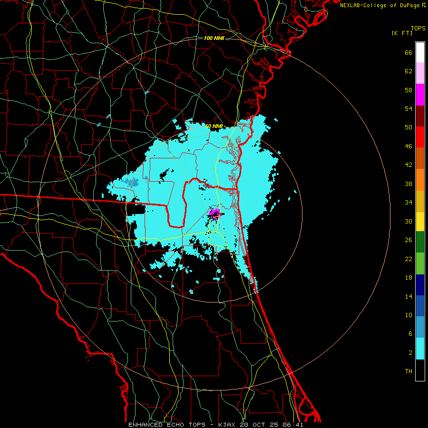Click the '50 NMI' range ring label
The width and height of the screenshot is (428, 428).
pos(214,126)
